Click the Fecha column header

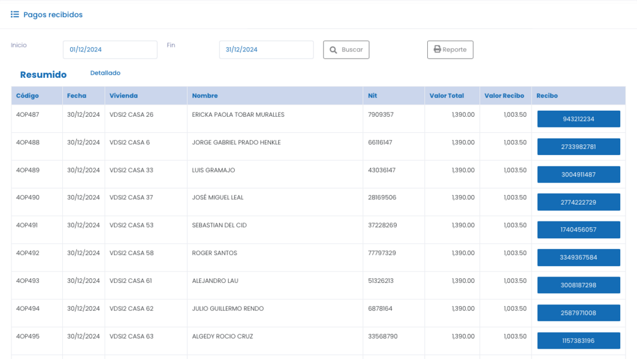tap(77, 96)
